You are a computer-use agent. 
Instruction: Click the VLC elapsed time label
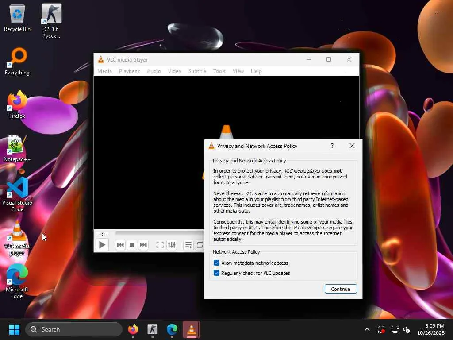coord(103,234)
